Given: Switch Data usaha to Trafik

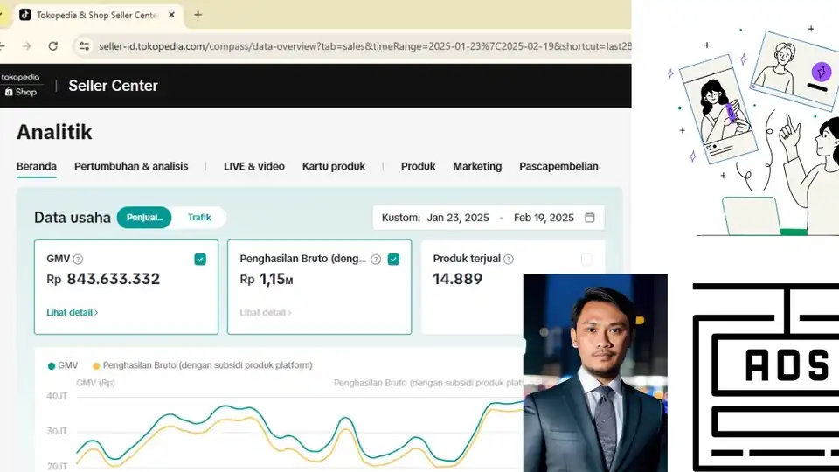Looking at the screenshot, I should click(x=199, y=218).
